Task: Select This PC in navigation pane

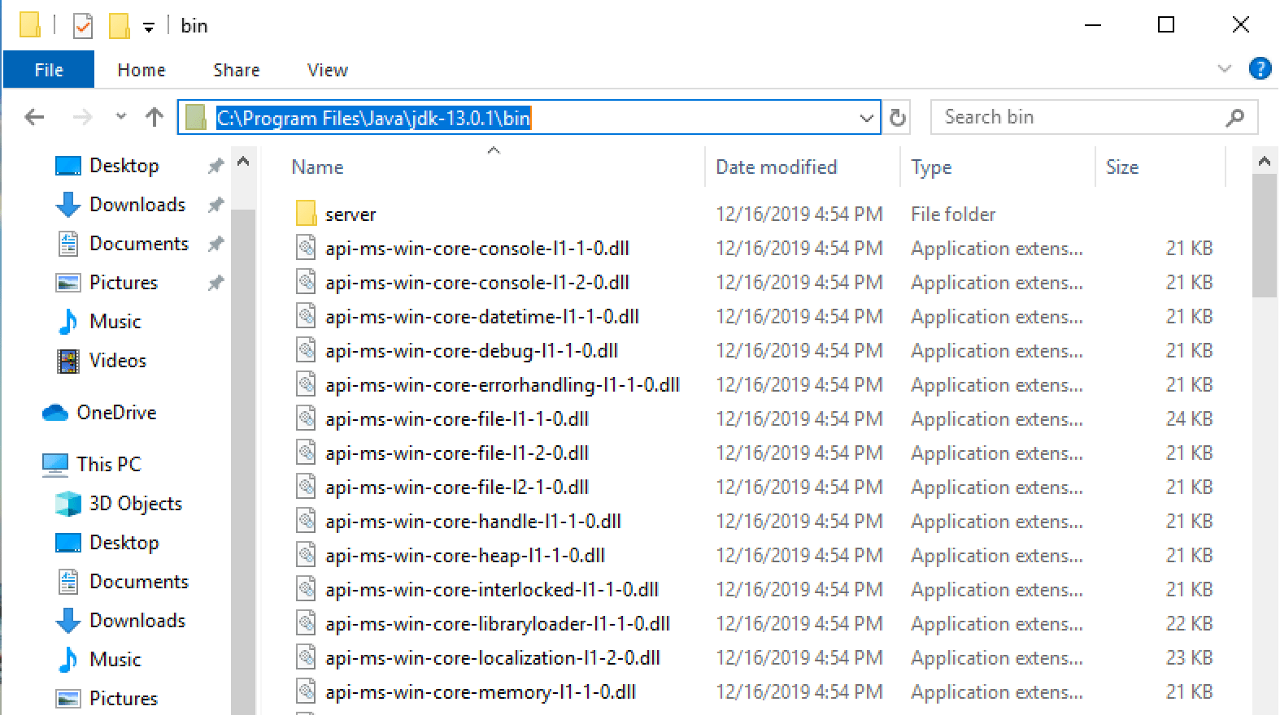Action: [x=108, y=465]
